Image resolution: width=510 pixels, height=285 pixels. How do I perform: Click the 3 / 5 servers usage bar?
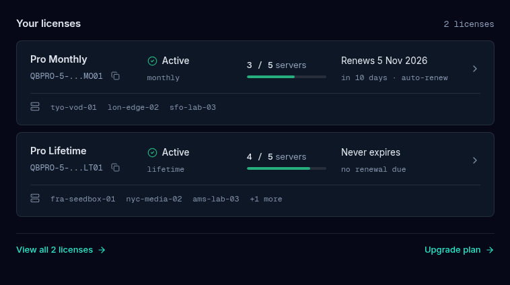(x=287, y=77)
